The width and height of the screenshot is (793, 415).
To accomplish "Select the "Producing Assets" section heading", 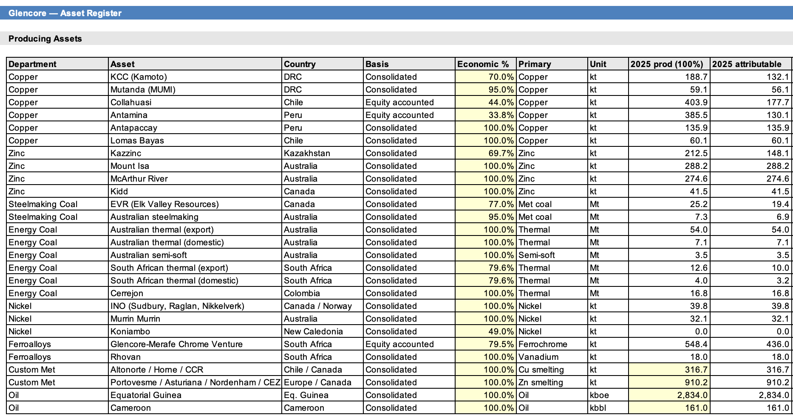I will (45, 39).
